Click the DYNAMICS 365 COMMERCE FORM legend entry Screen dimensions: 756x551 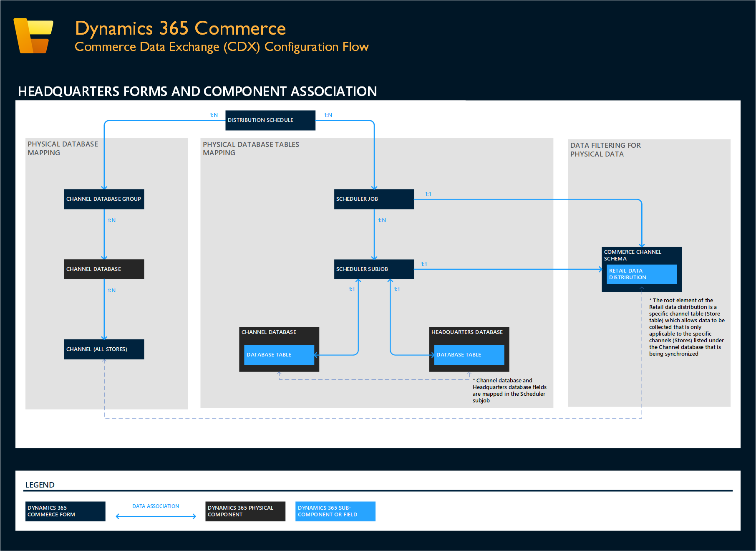[65, 511]
